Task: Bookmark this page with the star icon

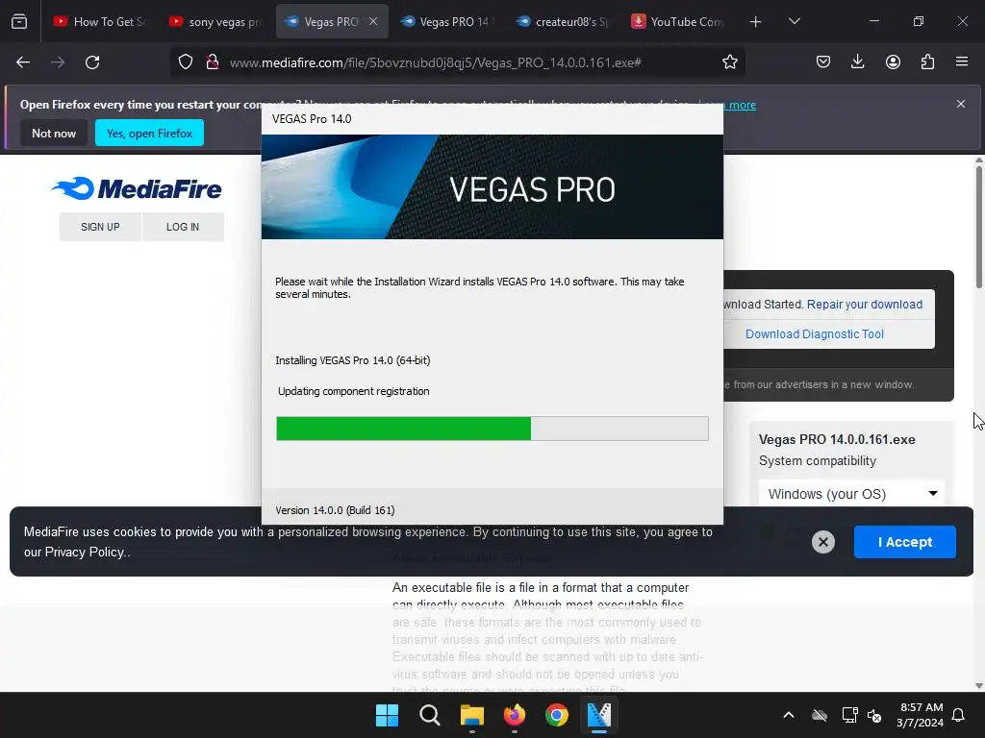Action: pyautogui.click(x=729, y=62)
